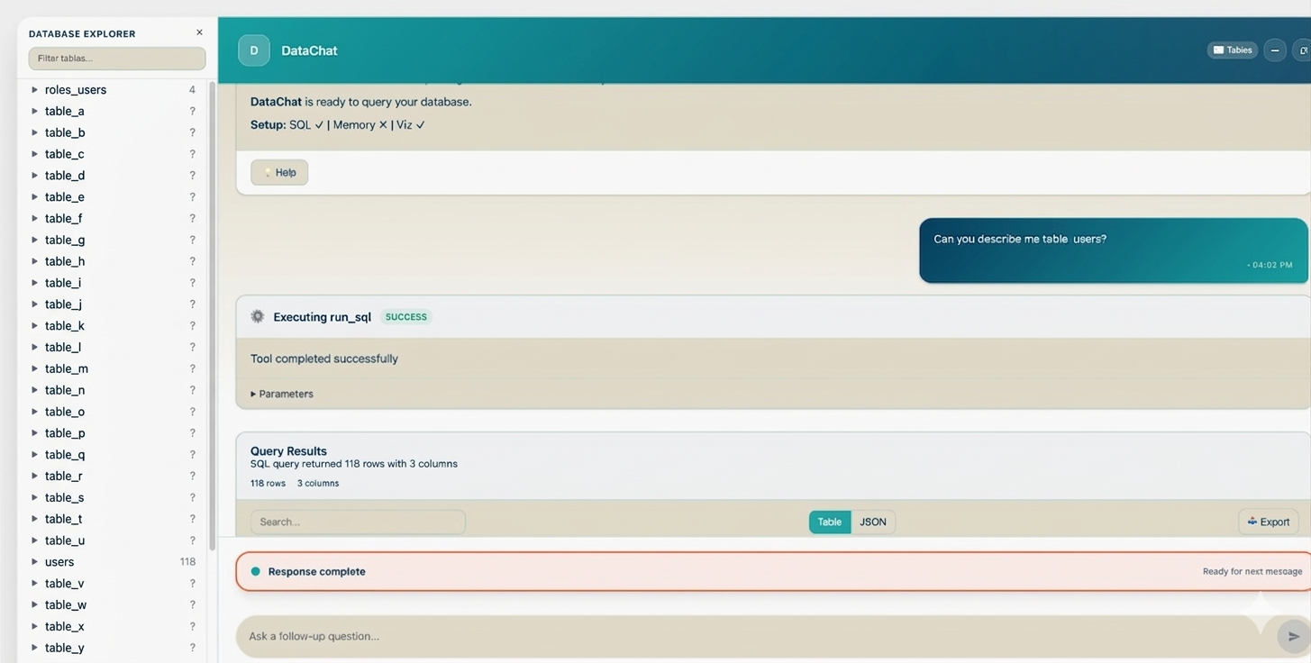
Task: Expand the roles_users table
Action: coord(34,89)
